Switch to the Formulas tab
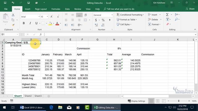The image size is (198, 111). [56, 9]
